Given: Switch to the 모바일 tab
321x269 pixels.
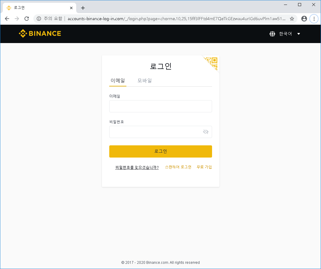Looking at the screenshot, I should (144, 81).
